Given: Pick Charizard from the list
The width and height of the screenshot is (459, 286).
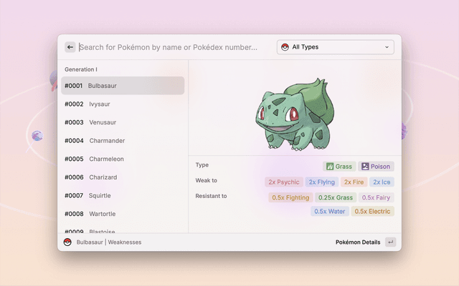Looking at the screenshot, I should [122, 177].
